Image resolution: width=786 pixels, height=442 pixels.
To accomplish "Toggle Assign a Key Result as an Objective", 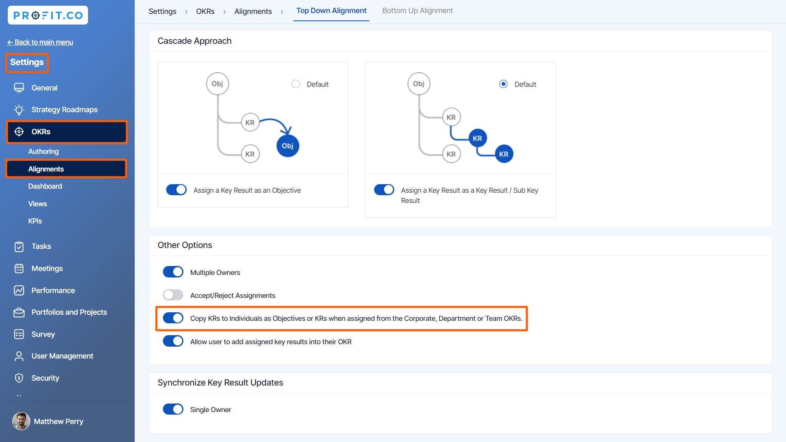I will pos(176,190).
